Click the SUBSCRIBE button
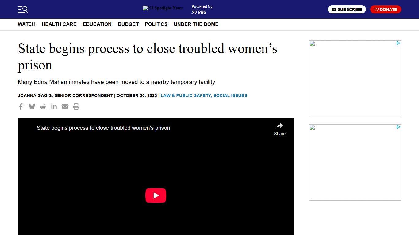Screen dimensions: 419x235 point(347,9)
